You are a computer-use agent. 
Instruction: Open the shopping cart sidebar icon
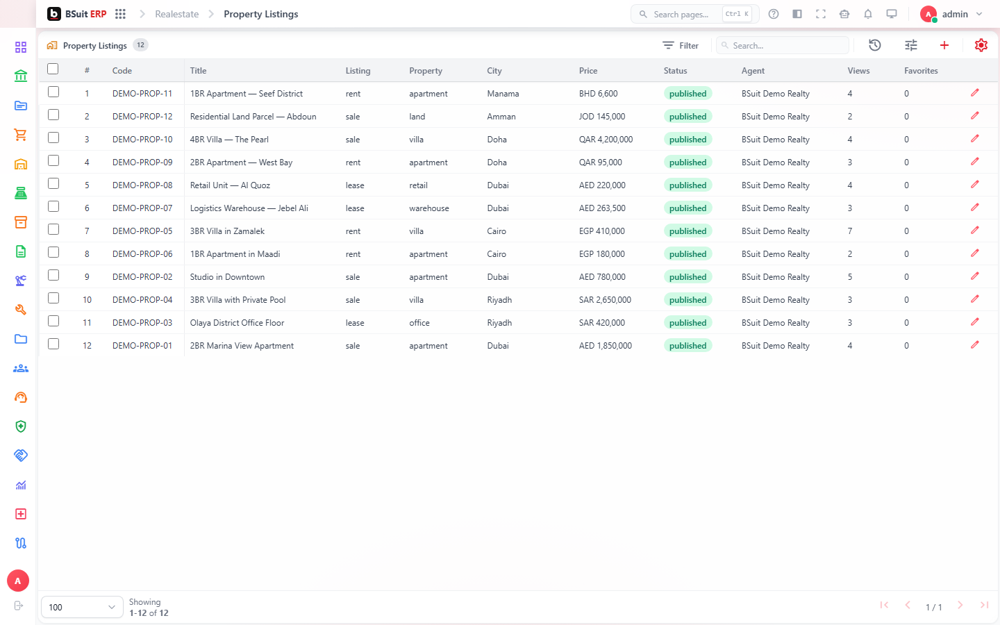pyautogui.click(x=21, y=135)
